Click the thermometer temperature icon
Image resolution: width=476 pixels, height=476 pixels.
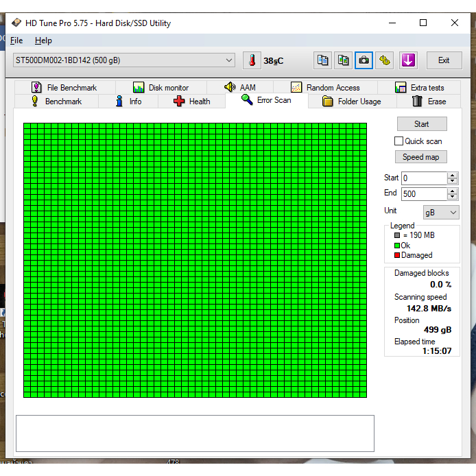coord(252,60)
